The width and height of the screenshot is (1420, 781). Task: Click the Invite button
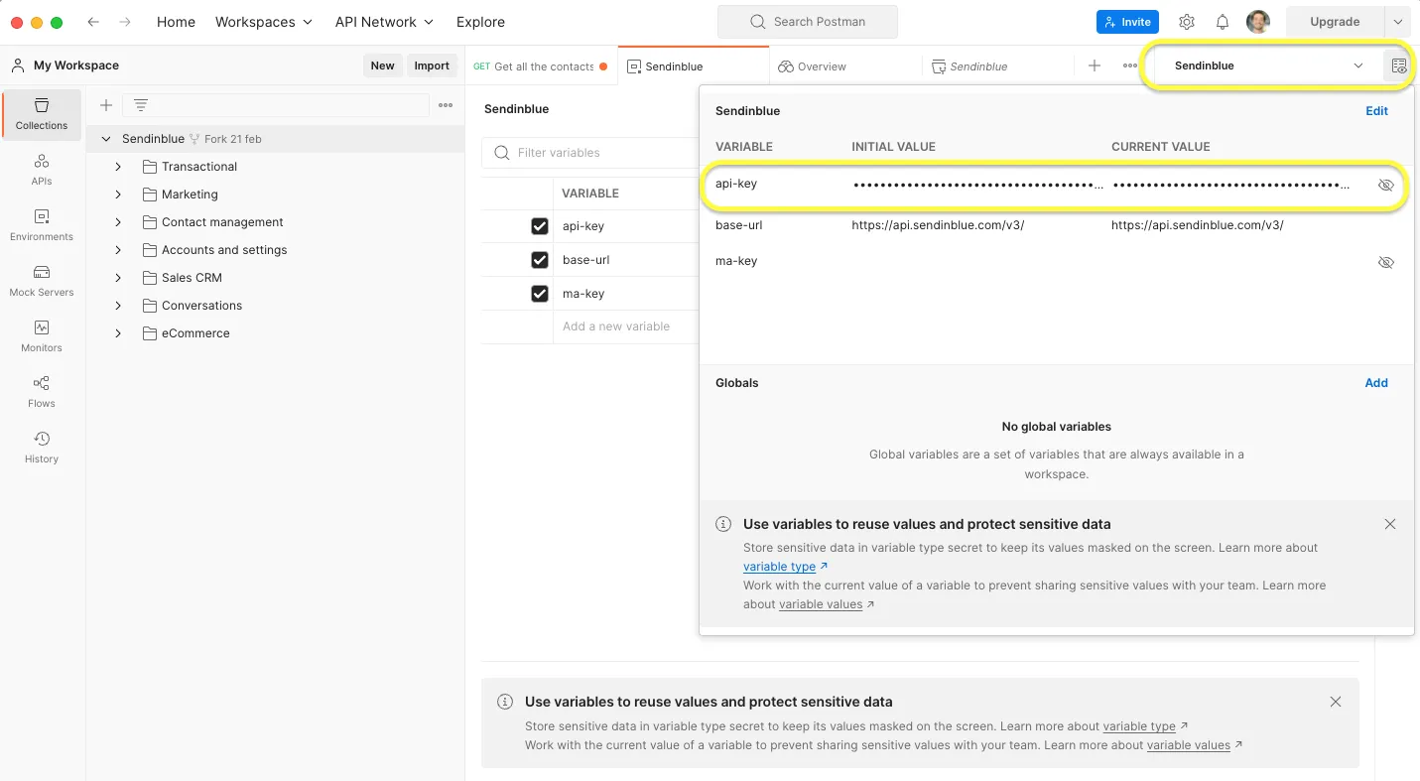1127,22
